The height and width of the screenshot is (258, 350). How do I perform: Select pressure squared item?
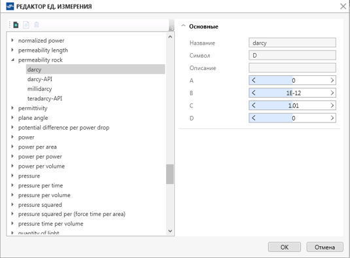40,204
